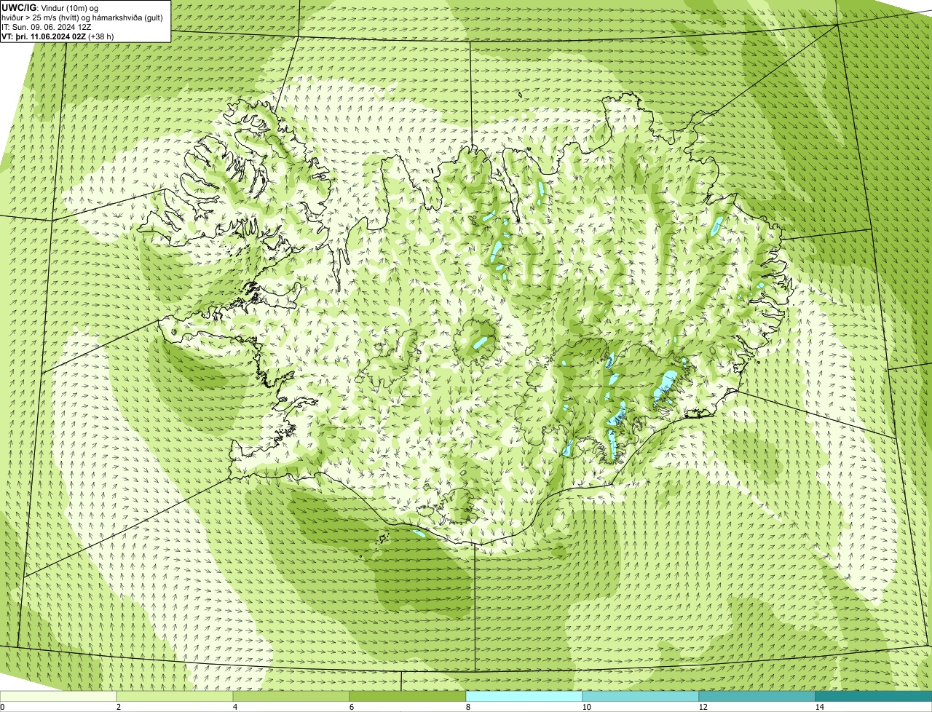This screenshot has height=712, width=932.
Task: Click the legend scale label '2'
Action: (x=119, y=707)
